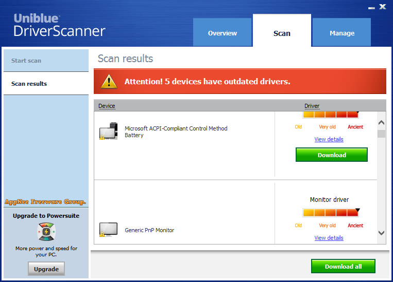Click the Generic PnP Monitor device icon

click(x=108, y=230)
